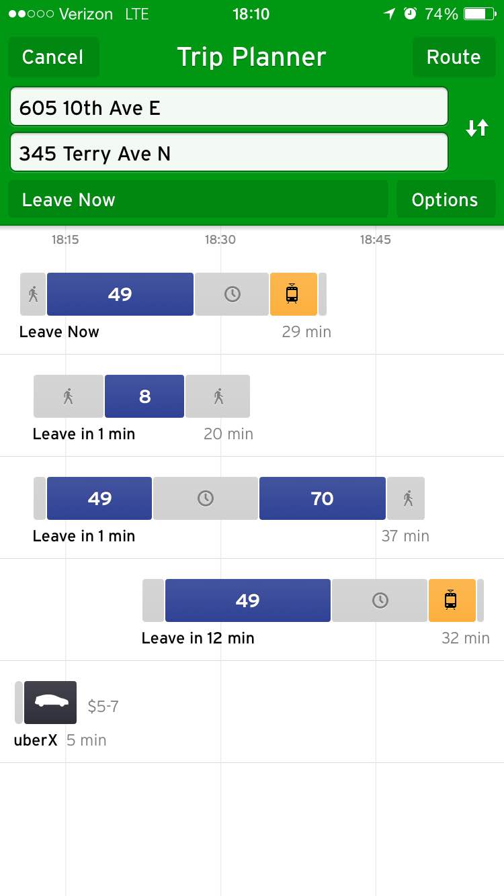Tap the swap origin and destination arrows
The image size is (504, 896).
(476, 128)
